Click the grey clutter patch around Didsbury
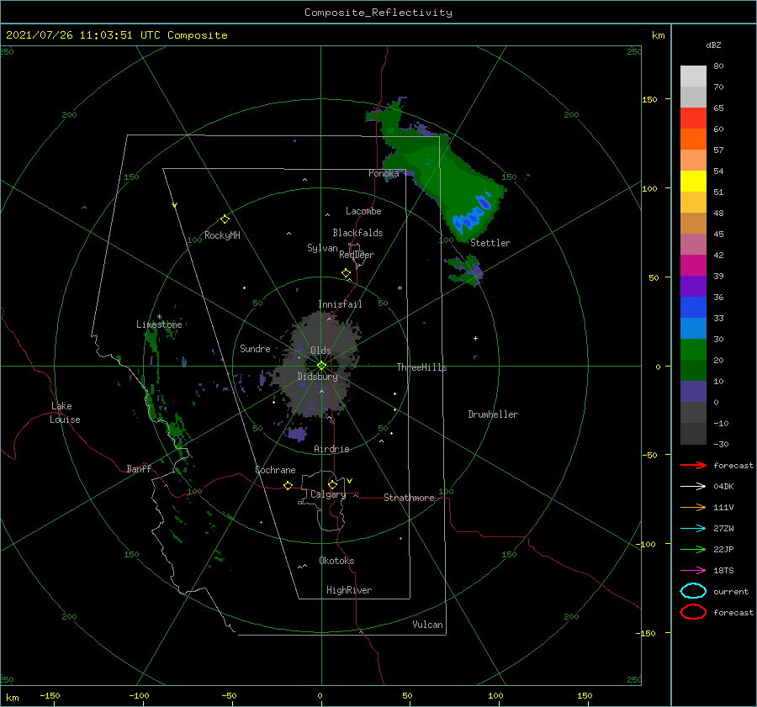 point(317,364)
